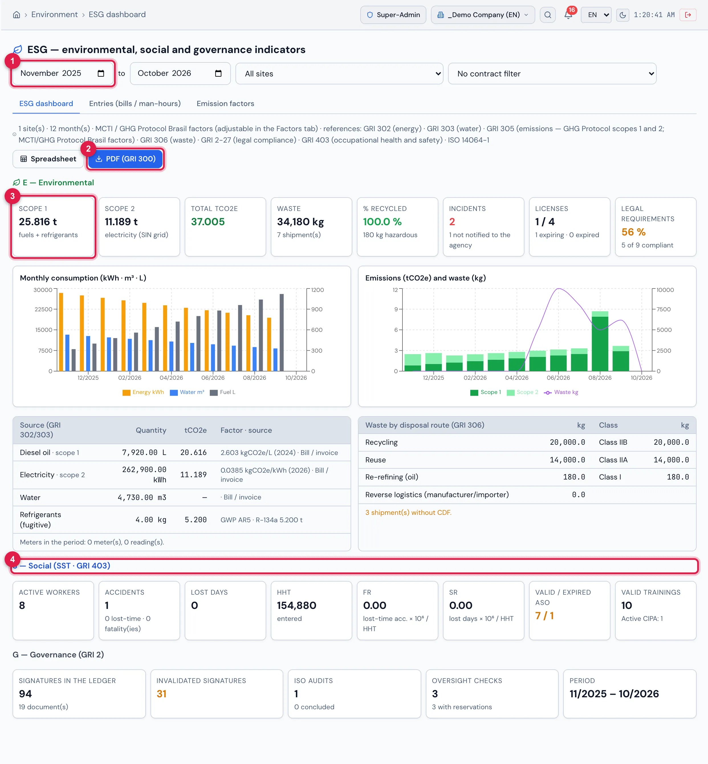Click the Waste 34,180 kg card

click(311, 227)
